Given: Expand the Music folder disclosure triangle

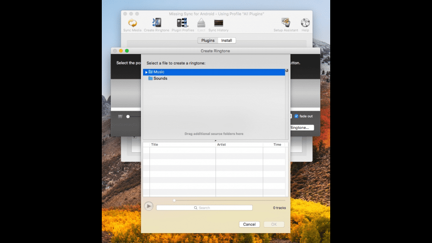Looking at the screenshot, I should tap(146, 72).
